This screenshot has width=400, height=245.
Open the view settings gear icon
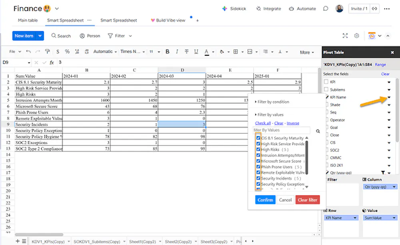point(357,36)
